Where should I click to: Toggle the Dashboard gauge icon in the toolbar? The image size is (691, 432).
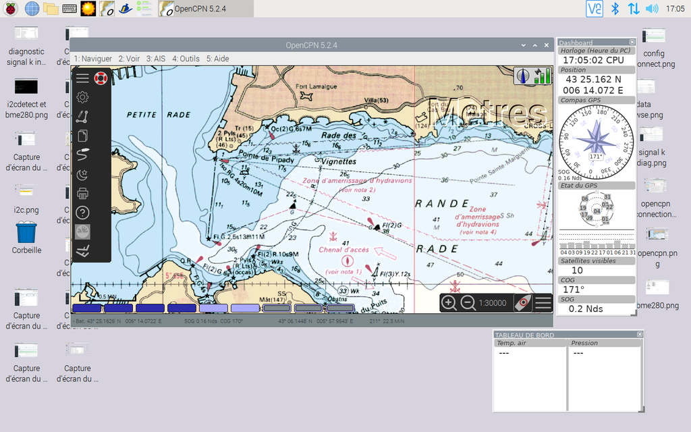point(82,232)
